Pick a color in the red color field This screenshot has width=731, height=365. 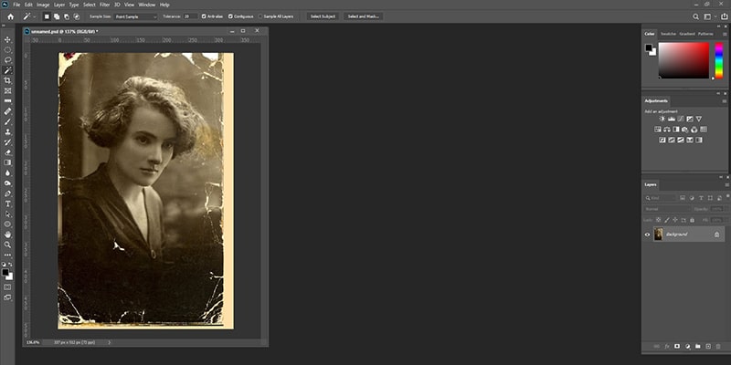(683, 60)
